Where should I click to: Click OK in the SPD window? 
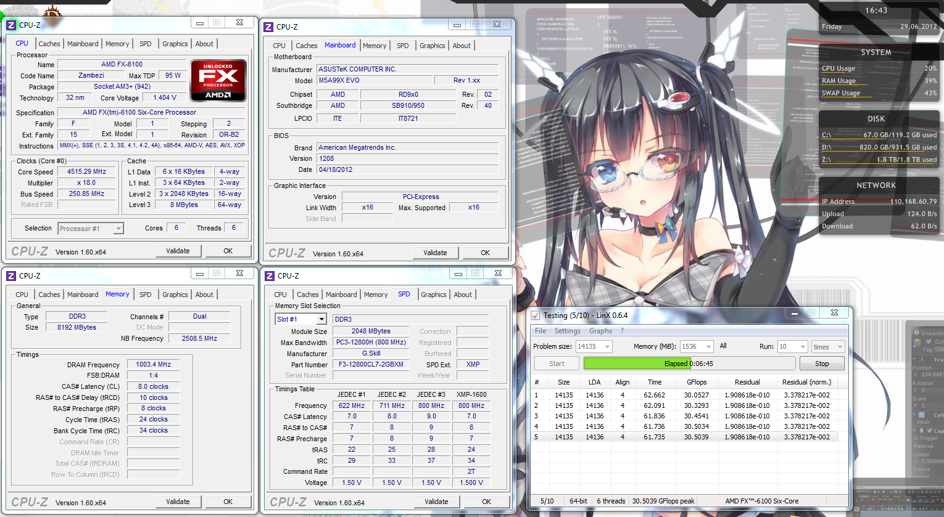pos(486,502)
